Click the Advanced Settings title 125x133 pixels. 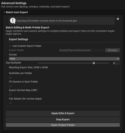14,3
